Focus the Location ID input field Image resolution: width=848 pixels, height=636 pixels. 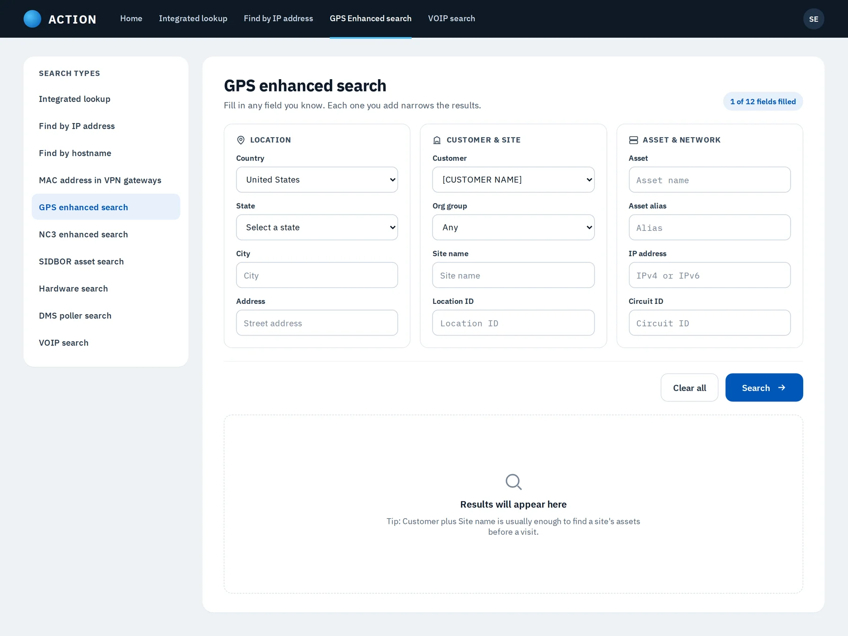coord(514,323)
